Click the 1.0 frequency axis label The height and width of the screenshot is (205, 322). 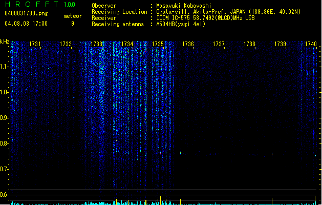tap(4, 92)
